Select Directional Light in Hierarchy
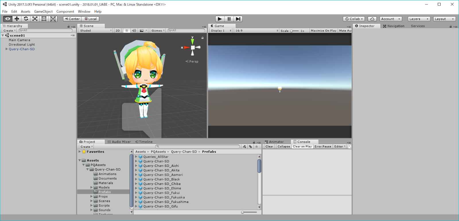The width and height of the screenshot is (459, 221). 22,45
